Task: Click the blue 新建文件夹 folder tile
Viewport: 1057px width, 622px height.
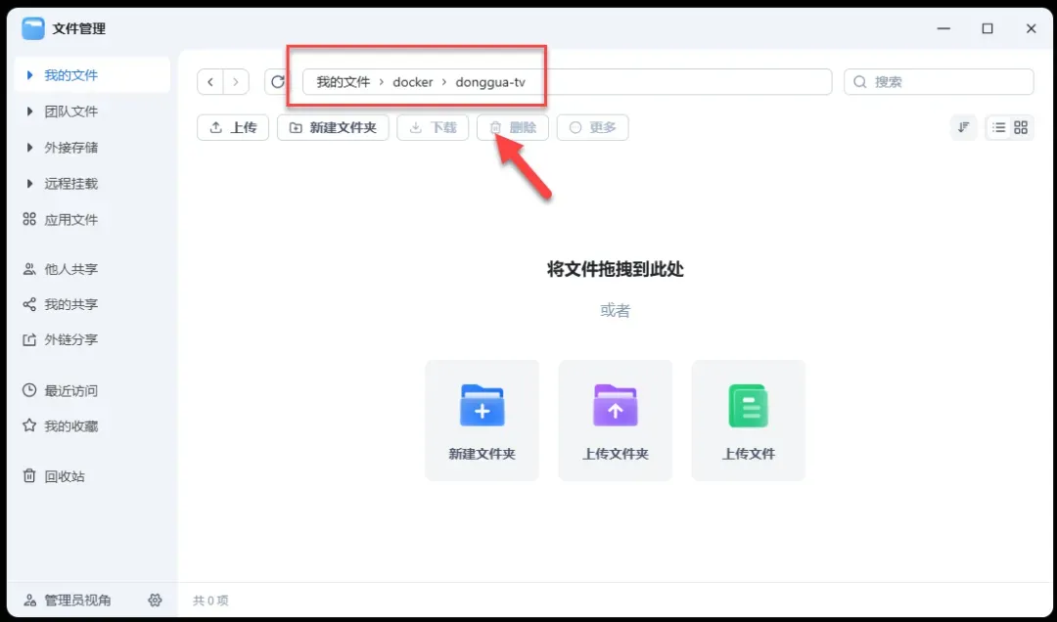Action: click(x=482, y=420)
